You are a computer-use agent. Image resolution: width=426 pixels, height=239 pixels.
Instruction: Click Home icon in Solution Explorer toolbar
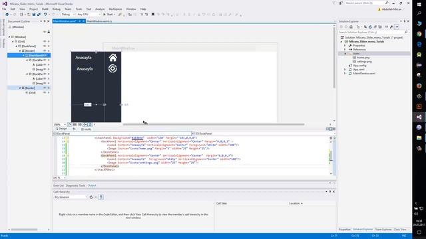pos(351,27)
